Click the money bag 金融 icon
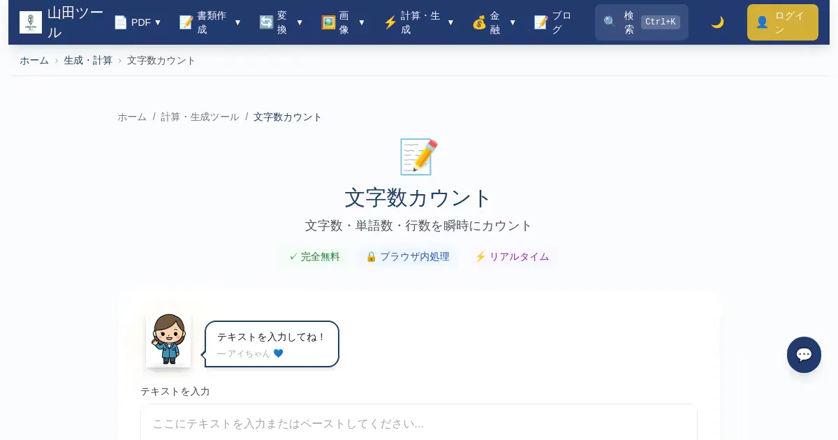The height and width of the screenshot is (440, 838). pos(479,22)
